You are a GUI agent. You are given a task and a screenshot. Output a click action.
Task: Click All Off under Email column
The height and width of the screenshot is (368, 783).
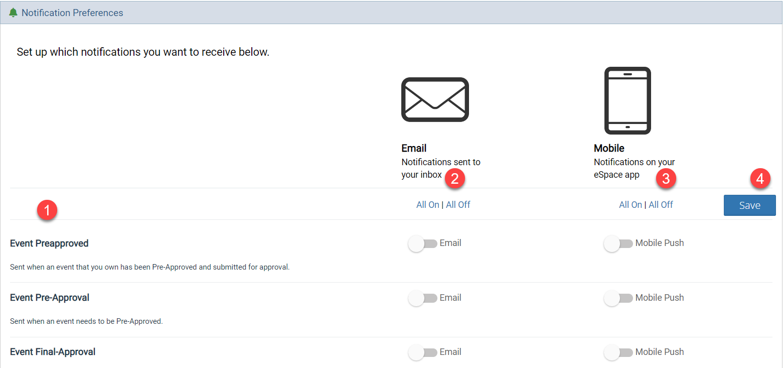tap(458, 205)
